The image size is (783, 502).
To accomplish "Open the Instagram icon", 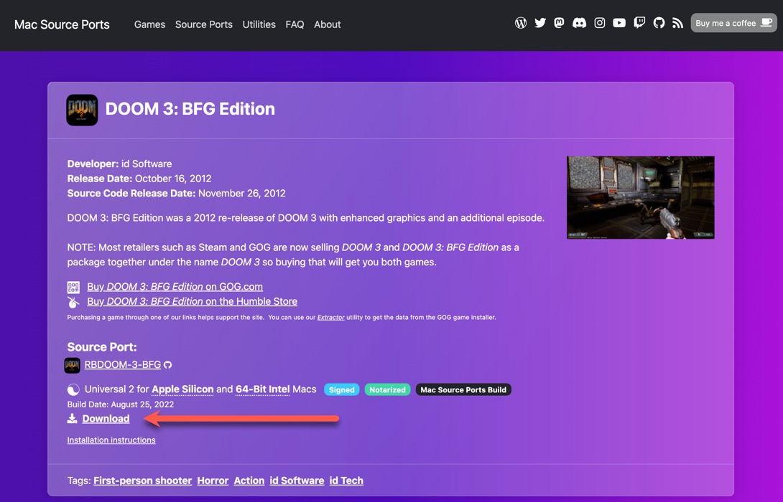I will coord(599,22).
